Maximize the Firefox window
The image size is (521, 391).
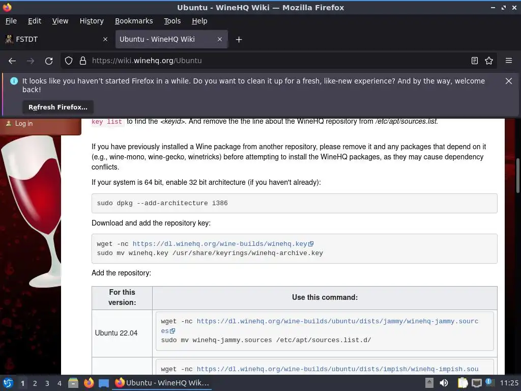[504, 7]
